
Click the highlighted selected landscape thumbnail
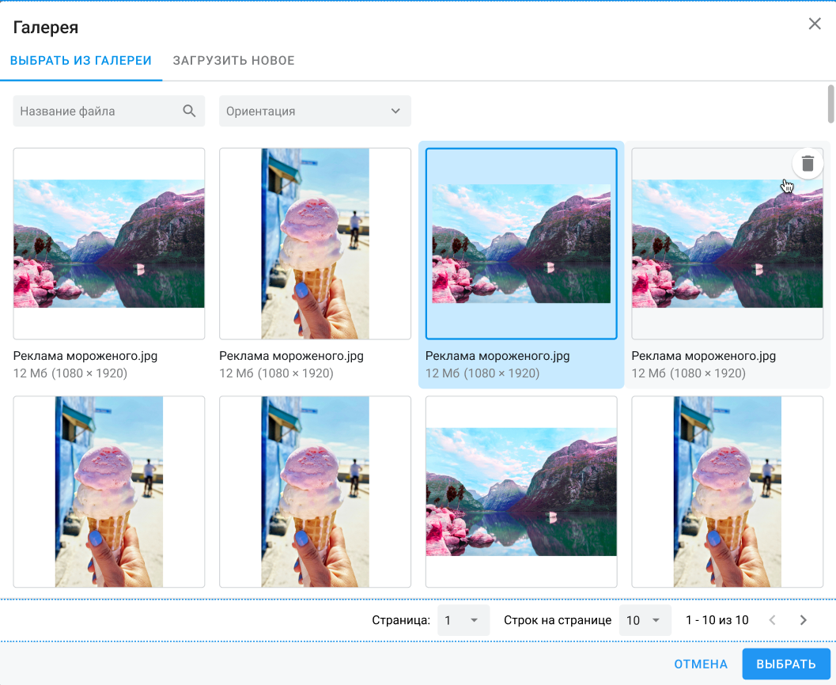tap(521, 244)
